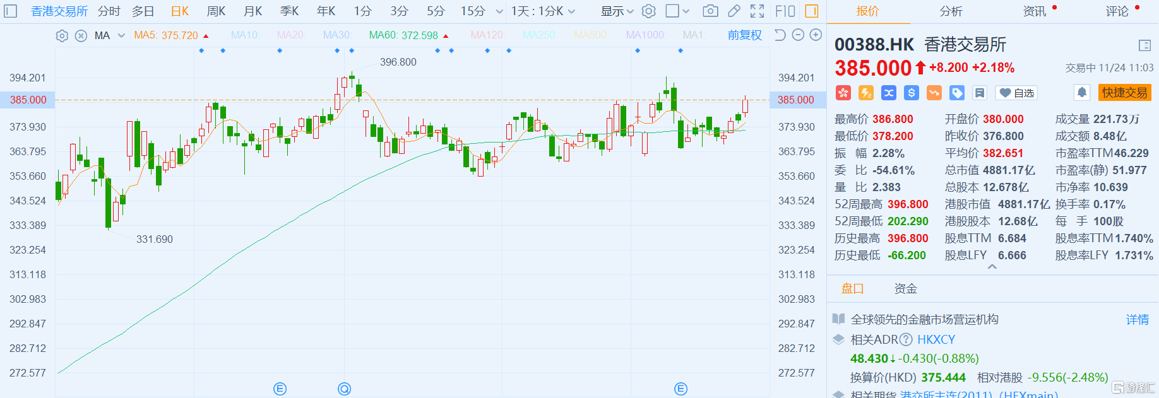Click the MA60 green indicator label
1159x398 pixels.
(x=403, y=35)
